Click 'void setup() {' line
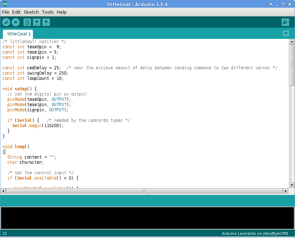The height and width of the screenshot is (238, 295). [x=20, y=89]
